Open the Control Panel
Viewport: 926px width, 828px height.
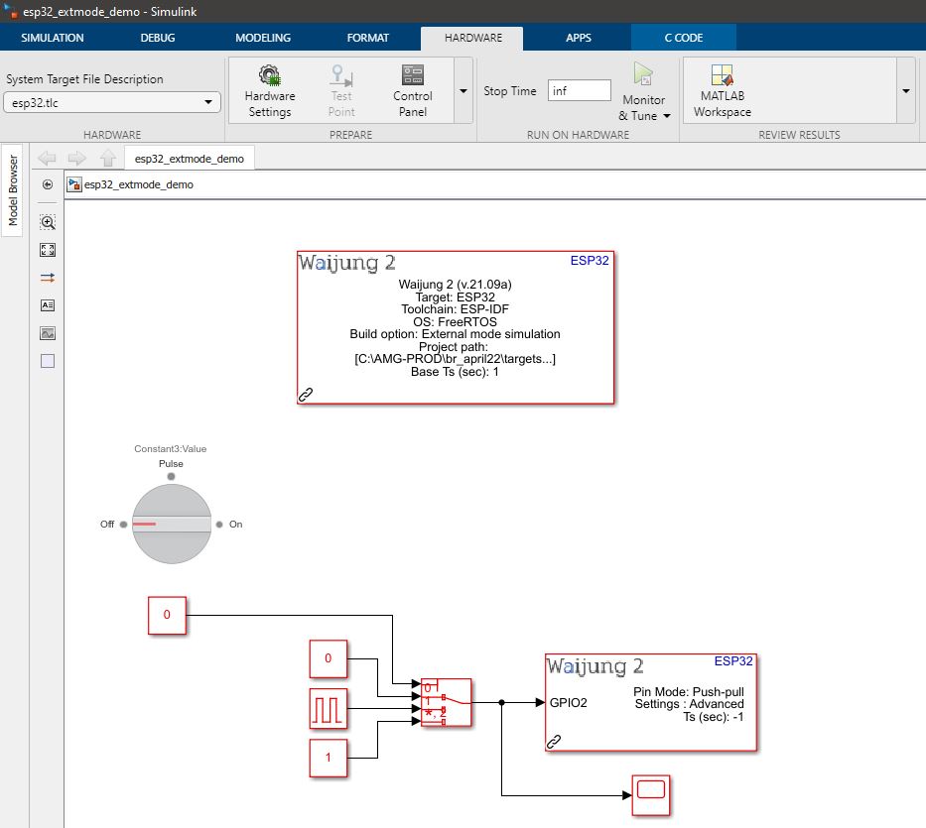[412, 91]
